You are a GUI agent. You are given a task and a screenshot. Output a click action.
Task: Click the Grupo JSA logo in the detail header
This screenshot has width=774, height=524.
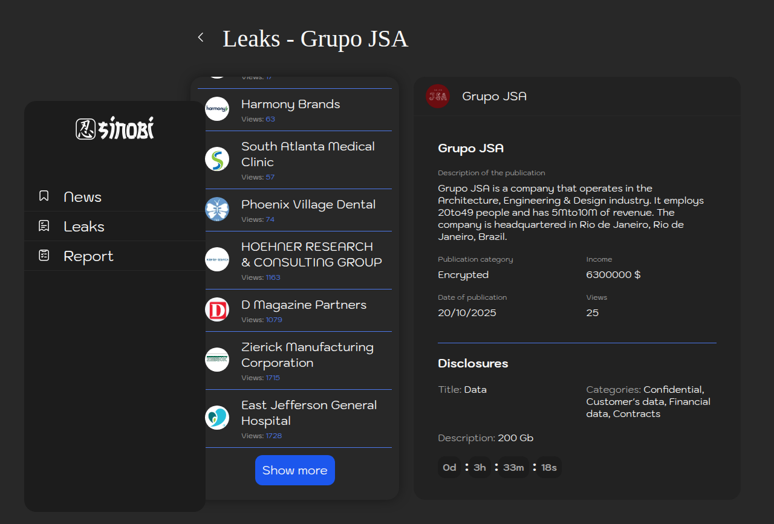click(x=438, y=96)
